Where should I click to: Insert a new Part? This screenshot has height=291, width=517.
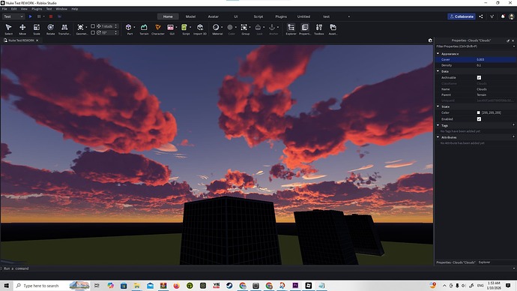129,29
